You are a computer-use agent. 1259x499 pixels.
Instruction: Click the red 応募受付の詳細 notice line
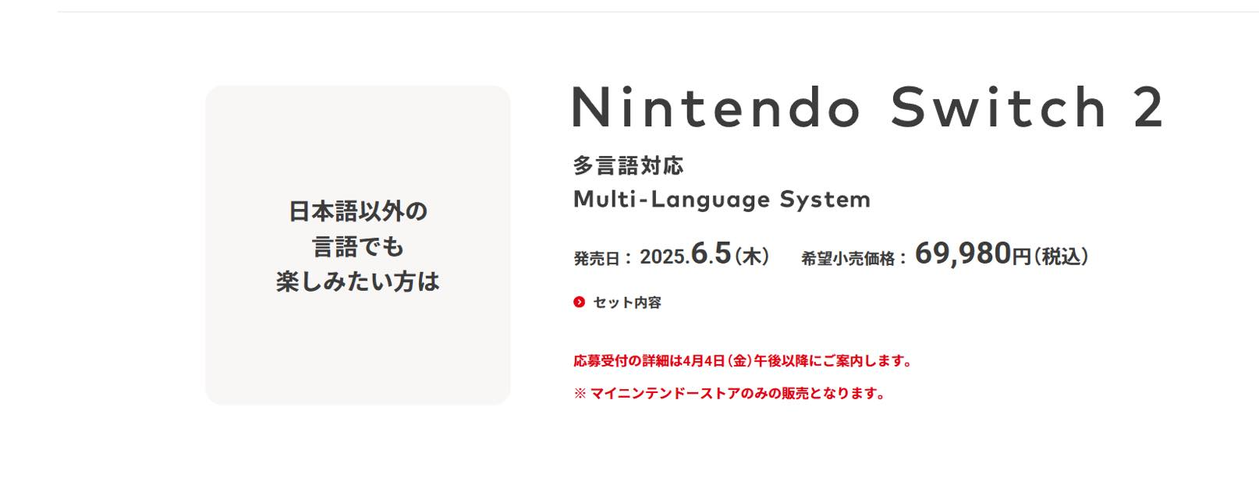(743, 361)
